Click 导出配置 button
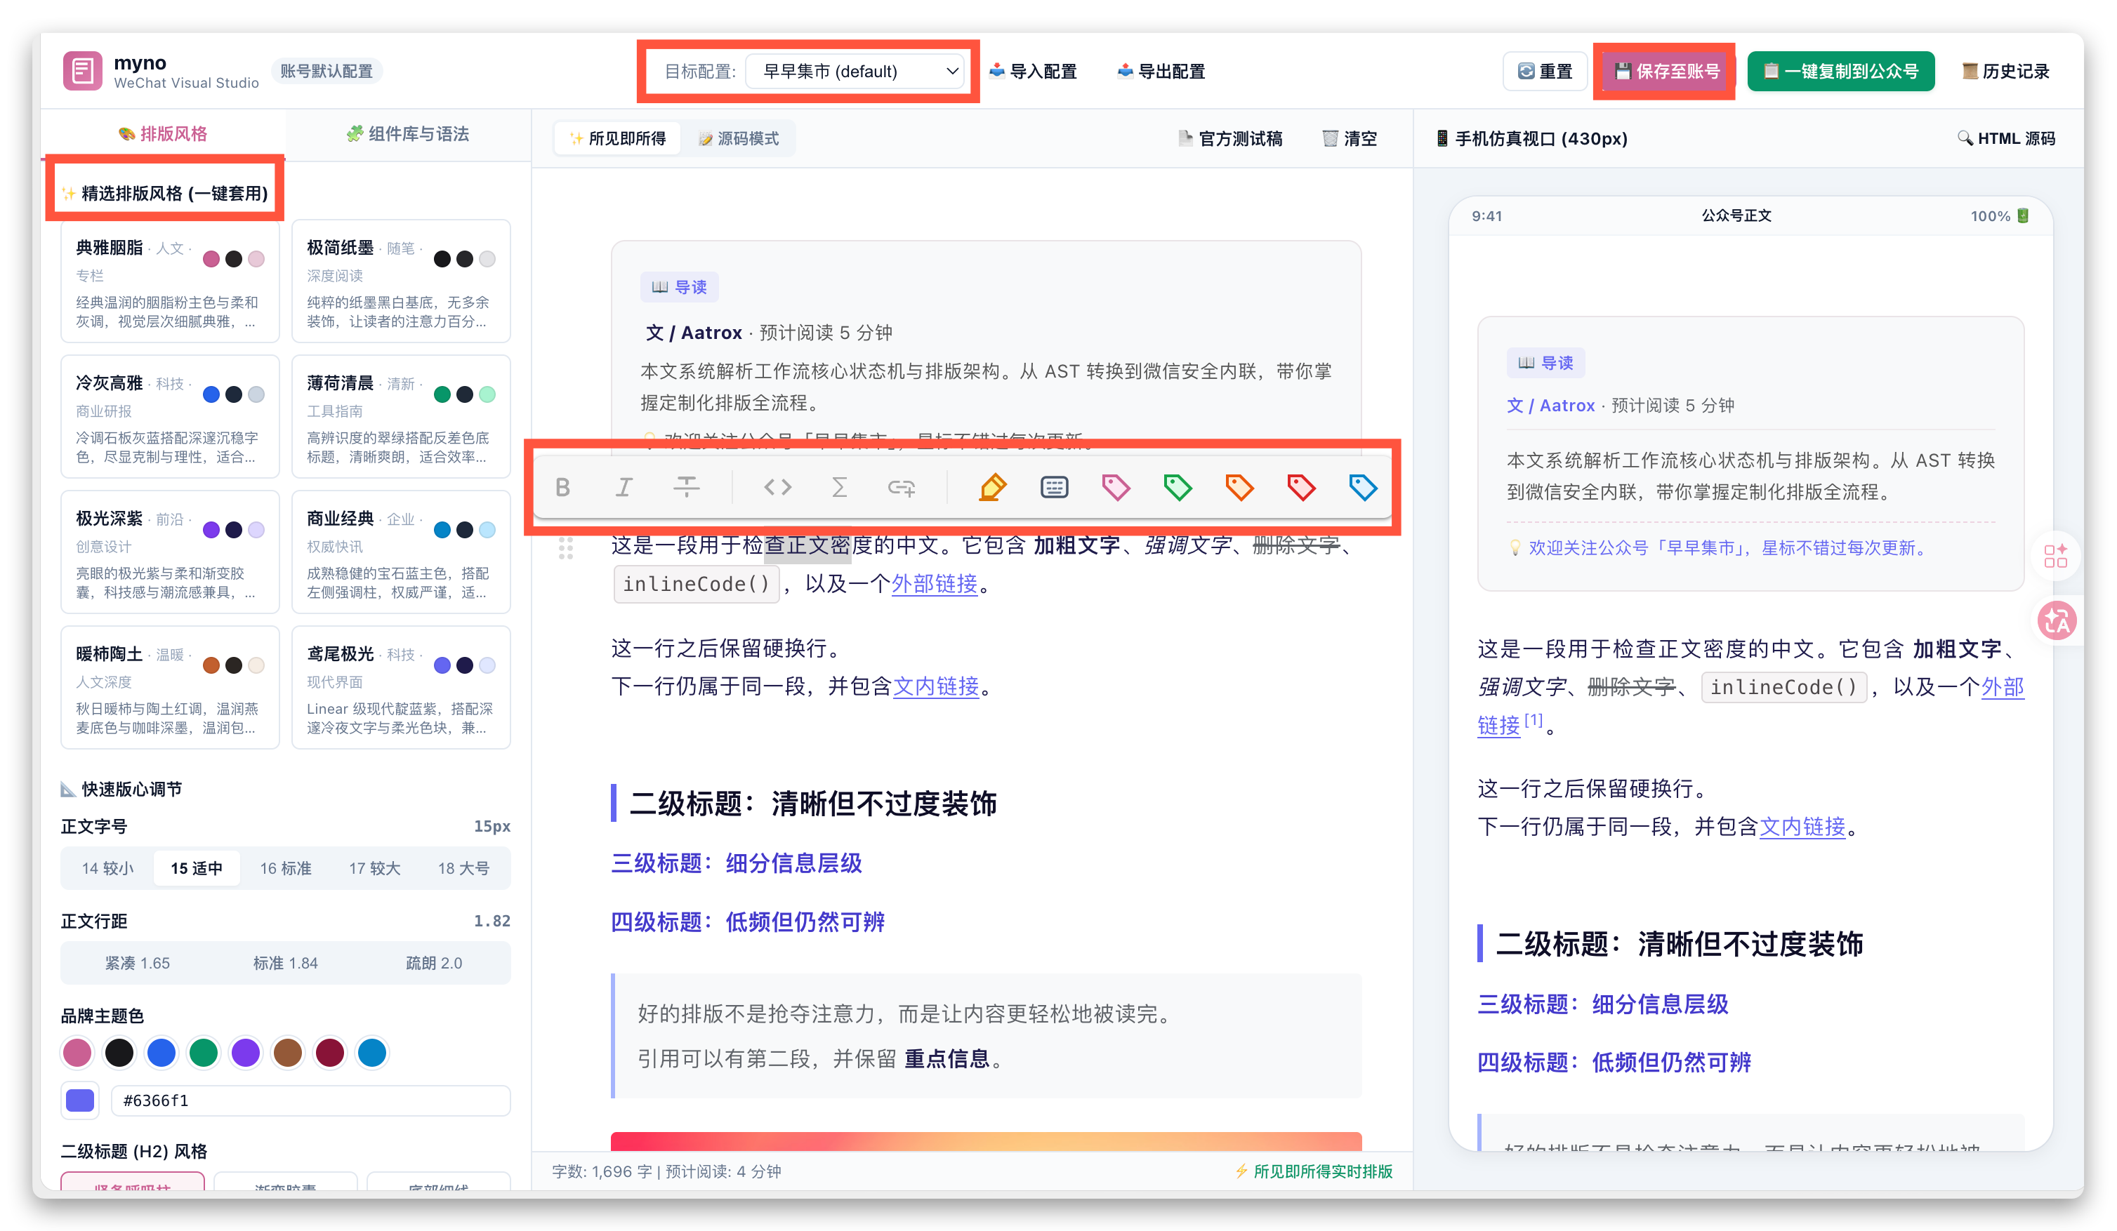 pos(1162,72)
